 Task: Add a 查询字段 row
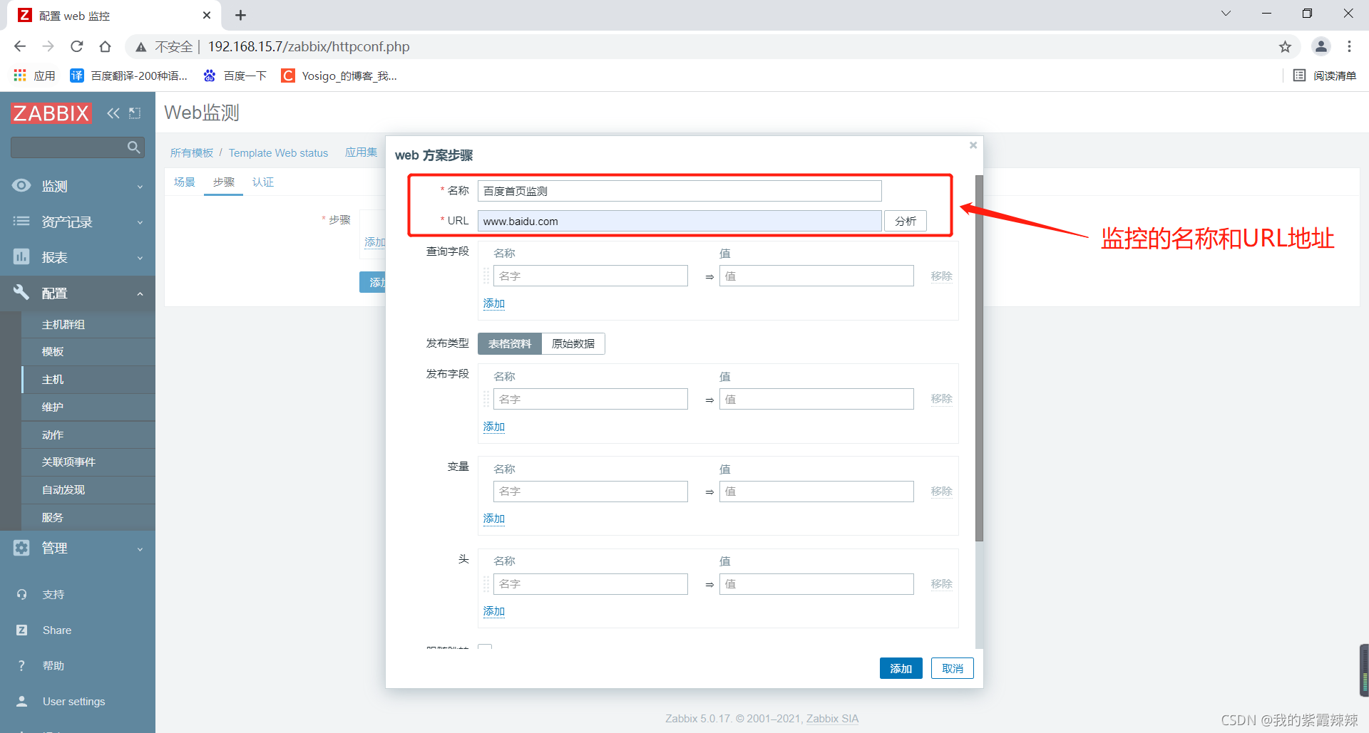[x=494, y=303]
